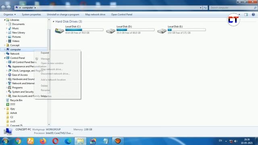
Task: Toggle the preview pane icon
Action: tap(246, 14)
